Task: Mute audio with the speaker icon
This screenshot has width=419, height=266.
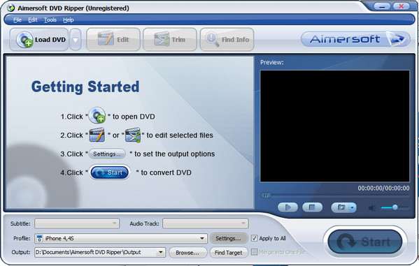Action: (x=372, y=208)
